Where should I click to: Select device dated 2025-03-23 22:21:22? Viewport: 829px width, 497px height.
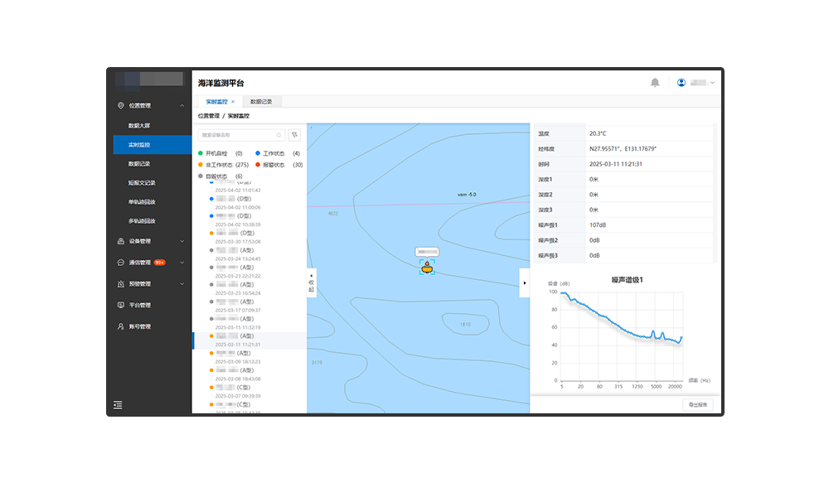[x=249, y=272]
